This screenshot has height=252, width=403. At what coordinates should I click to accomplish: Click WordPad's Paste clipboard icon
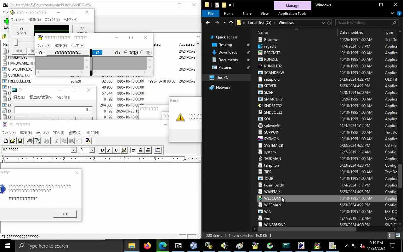71,141
